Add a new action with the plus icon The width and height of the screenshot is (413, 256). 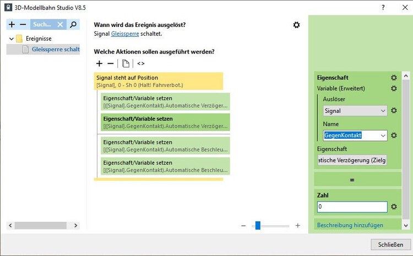pyautogui.click(x=99, y=63)
